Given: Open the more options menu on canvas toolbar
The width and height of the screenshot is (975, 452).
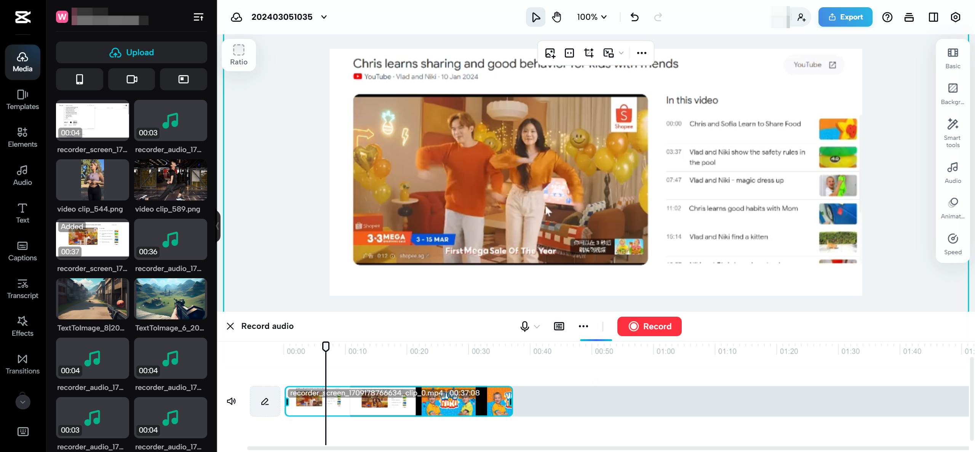Looking at the screenshot, I should pyautogui.click(x=641, y=53).
